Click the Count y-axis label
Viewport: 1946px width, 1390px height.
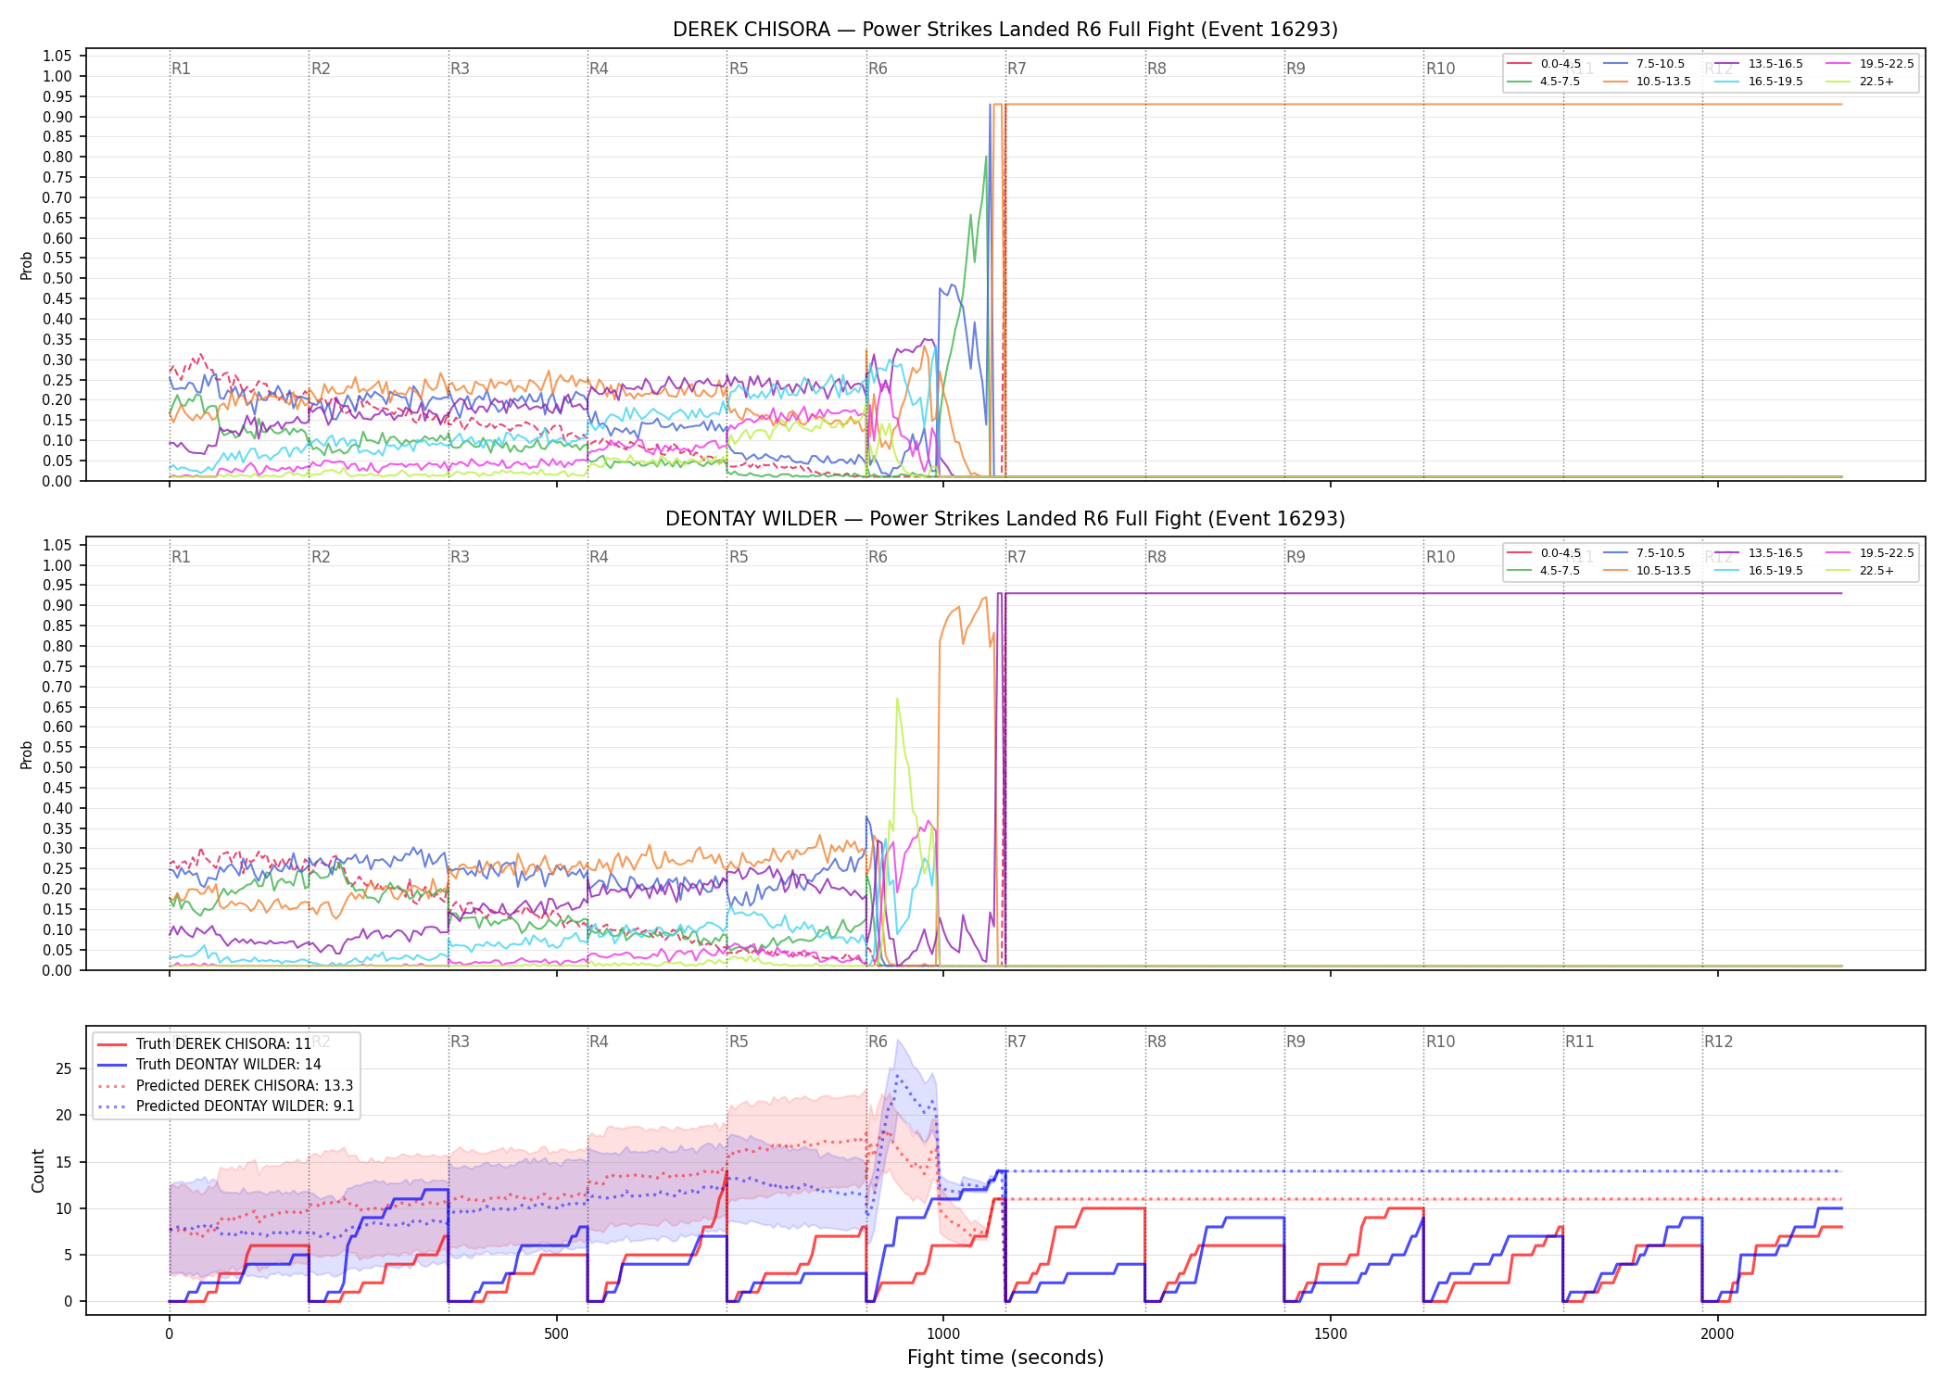pyautogui.click(x=38, y=1170)
